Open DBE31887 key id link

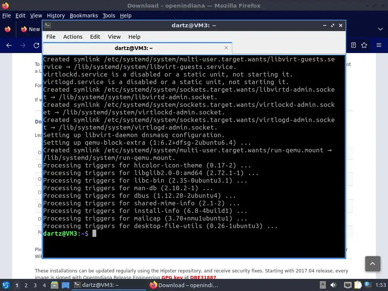pos(203,277)
